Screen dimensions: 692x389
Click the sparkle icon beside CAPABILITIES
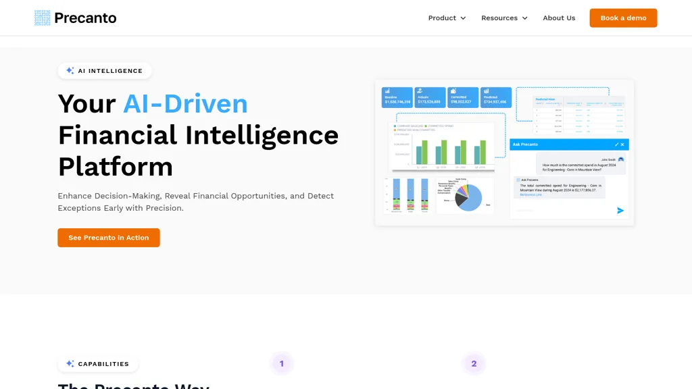coord(70,364)
